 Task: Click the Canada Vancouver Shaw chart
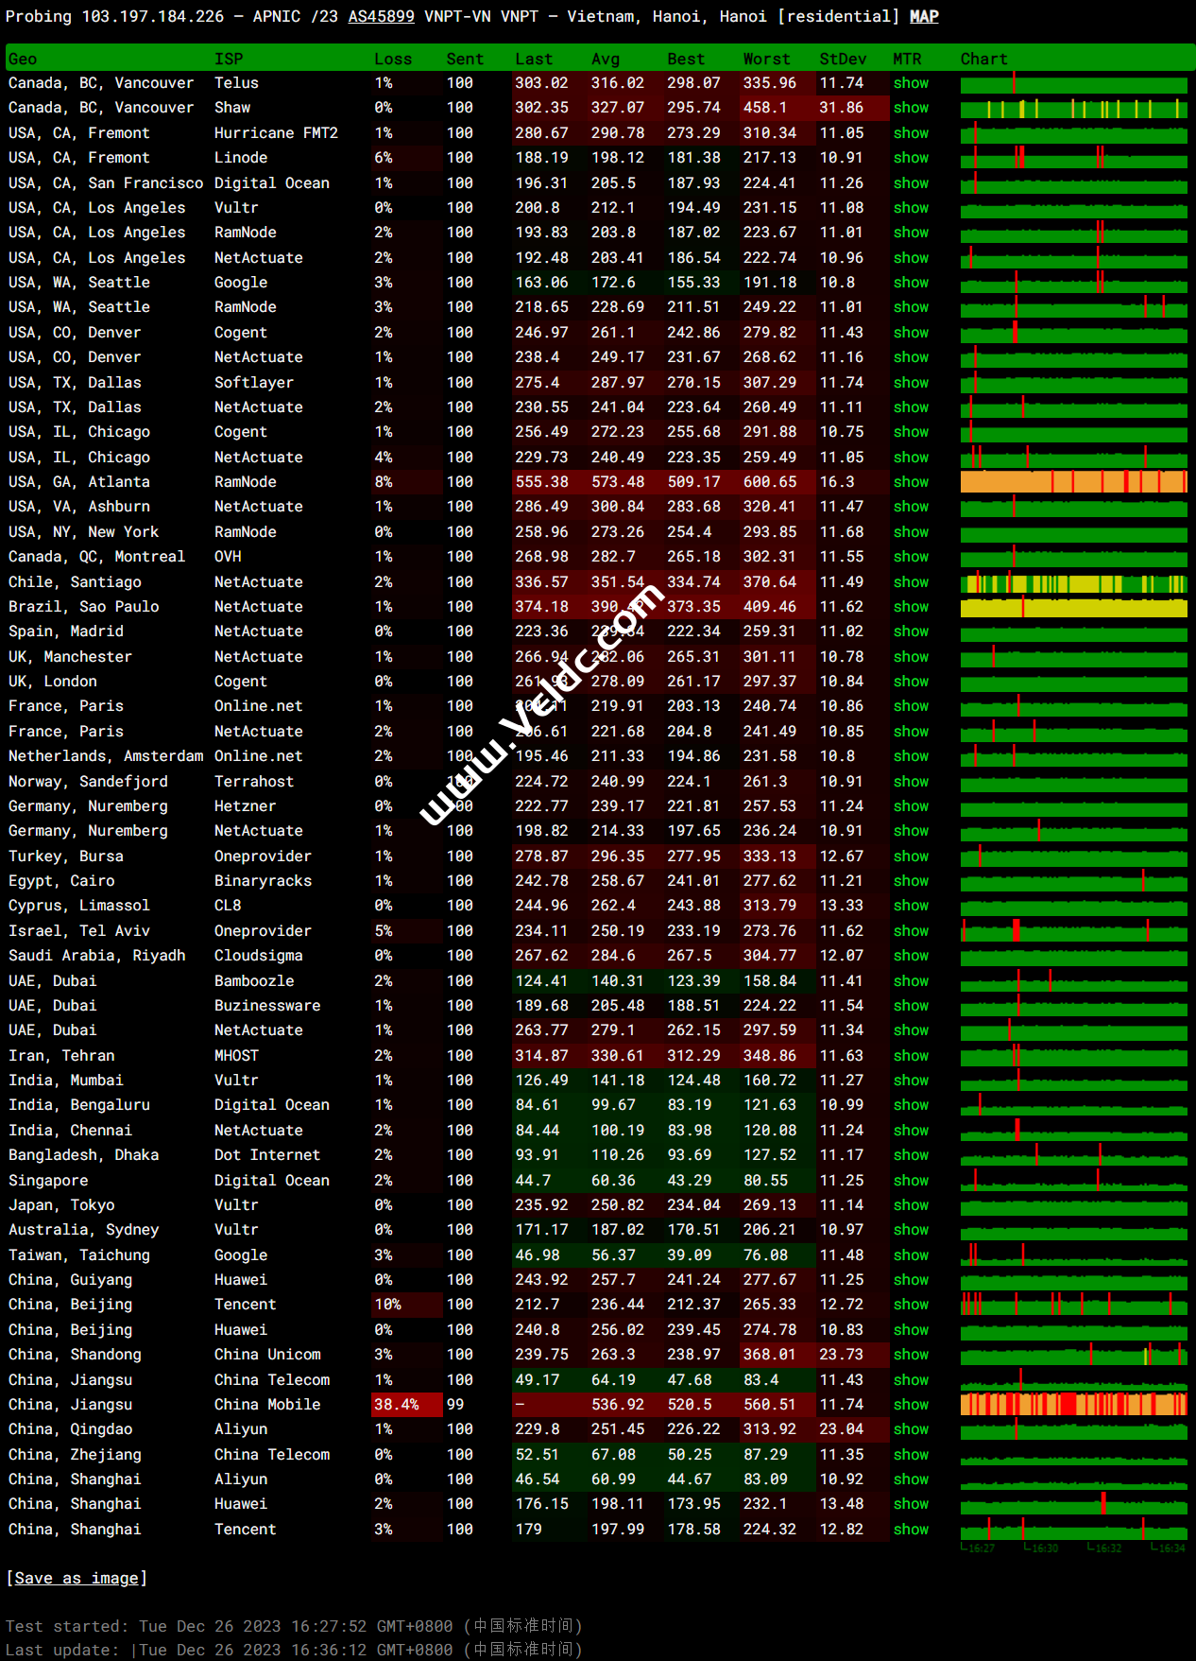pyautogui.click(x=1074, y=108)
